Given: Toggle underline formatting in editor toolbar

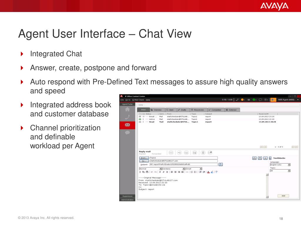Looking at the screenshot, I should tap(167, 172).
